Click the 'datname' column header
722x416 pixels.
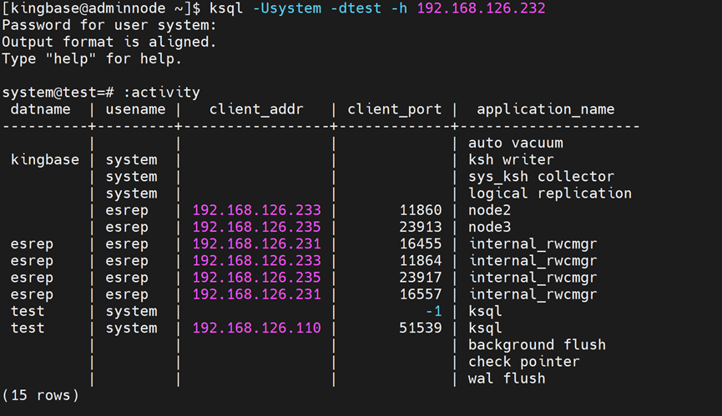click(x=41, y=109)
